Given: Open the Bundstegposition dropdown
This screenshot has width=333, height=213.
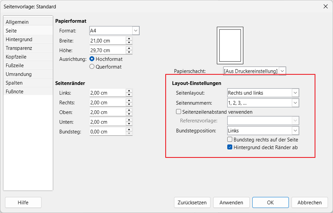Looking at the screenshot, I should pos(295,131).
